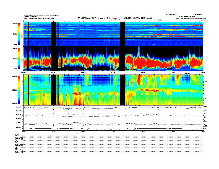Click the TNR heading in the bottom status table

(16, 149)
